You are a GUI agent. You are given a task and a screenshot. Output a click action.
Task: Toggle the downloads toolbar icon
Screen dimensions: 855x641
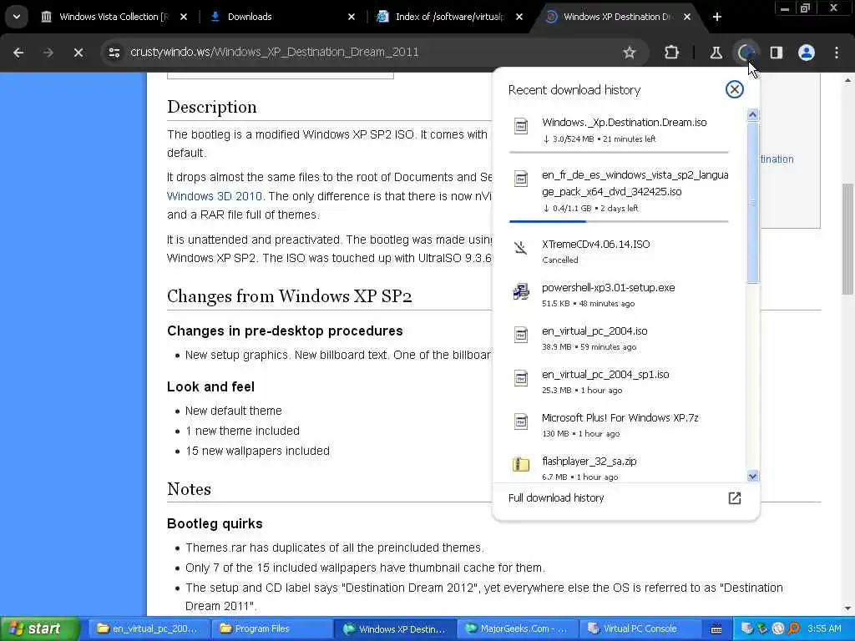tap(746, 53)
